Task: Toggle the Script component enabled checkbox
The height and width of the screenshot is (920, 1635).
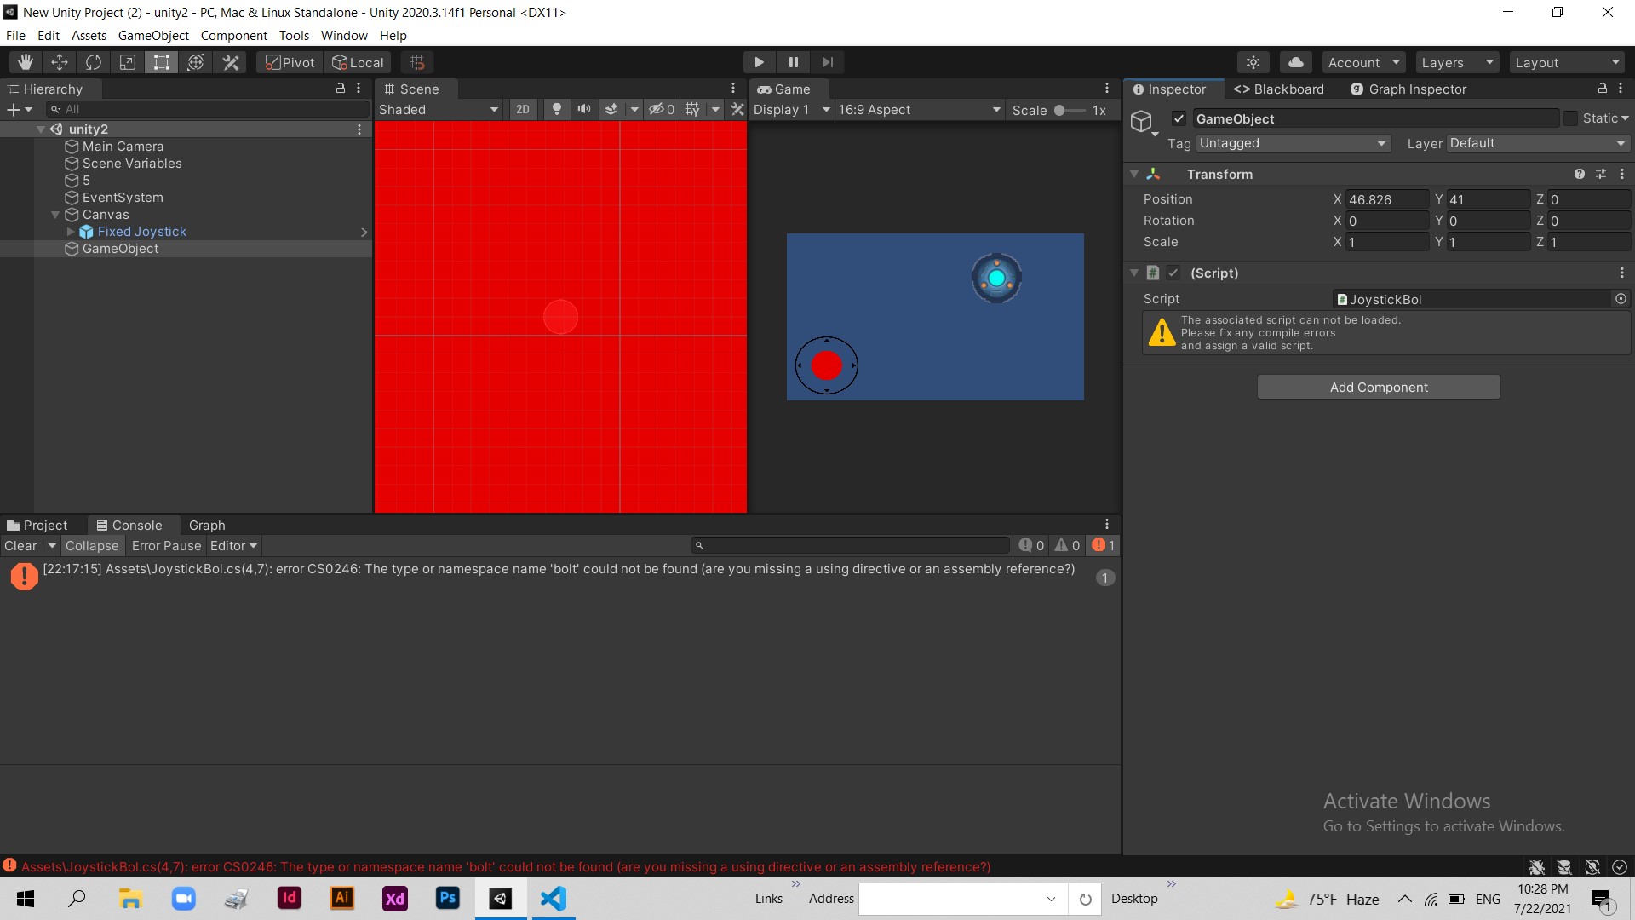Action: pyautogui.click(x=1173, y=273)
